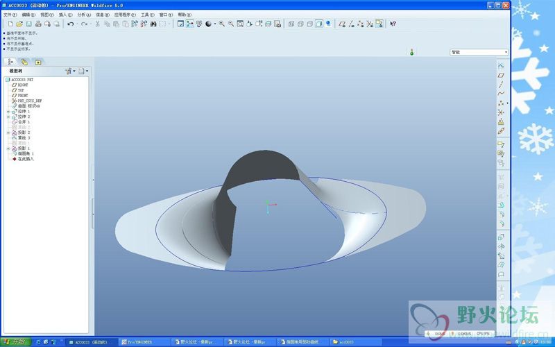555x347 pixels.
Task: Open the appearance gallery dropdown arrow
Action: 215,24
